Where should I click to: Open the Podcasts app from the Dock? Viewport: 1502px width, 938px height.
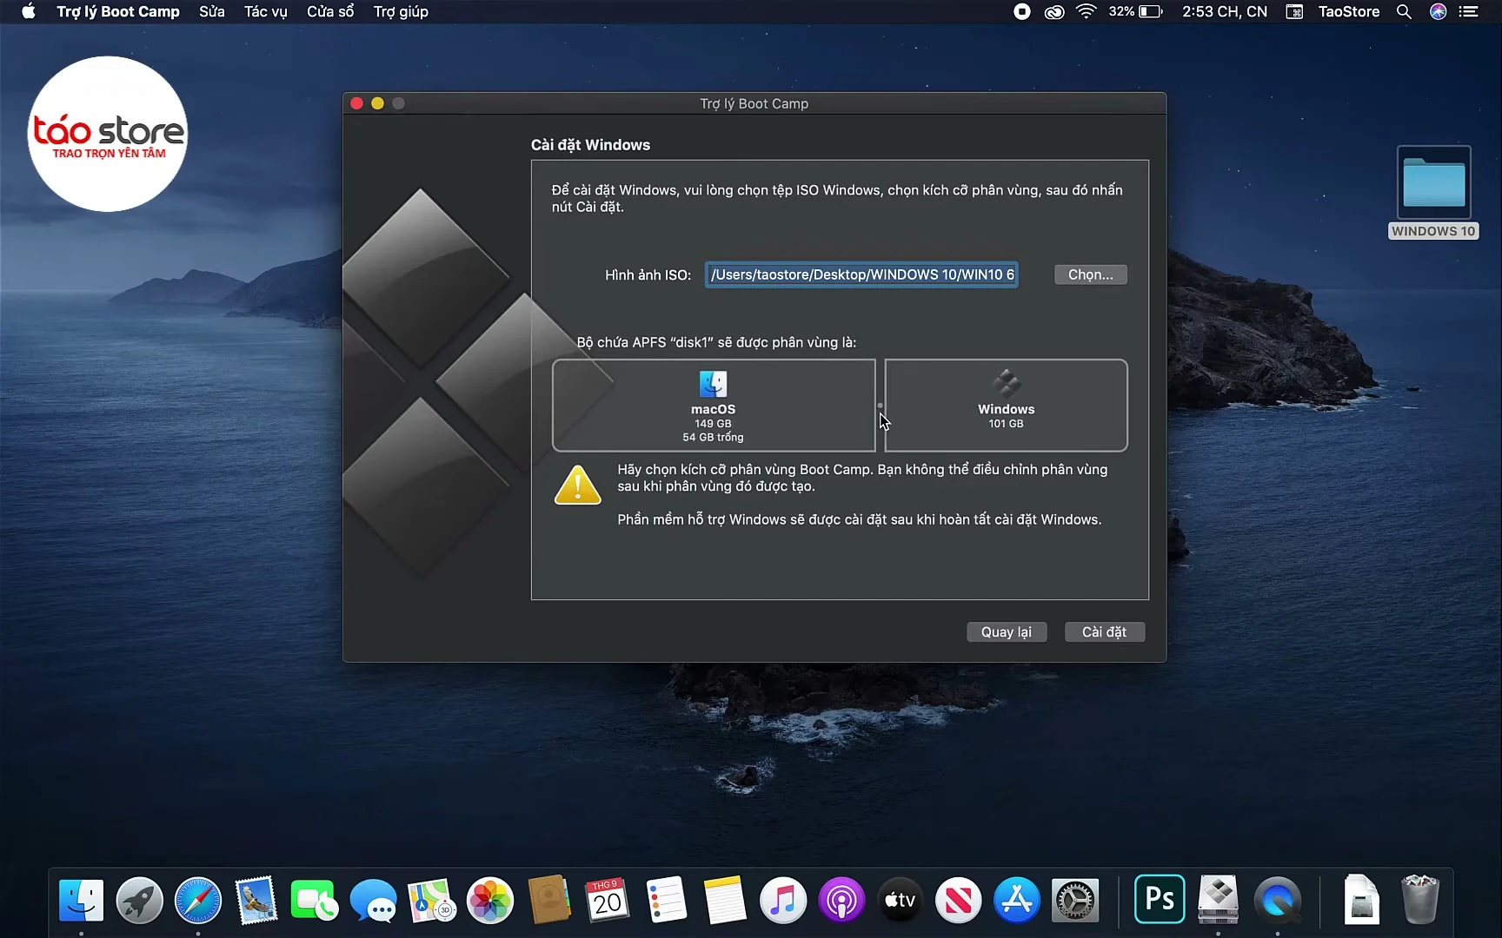click(x=841, y=900)
